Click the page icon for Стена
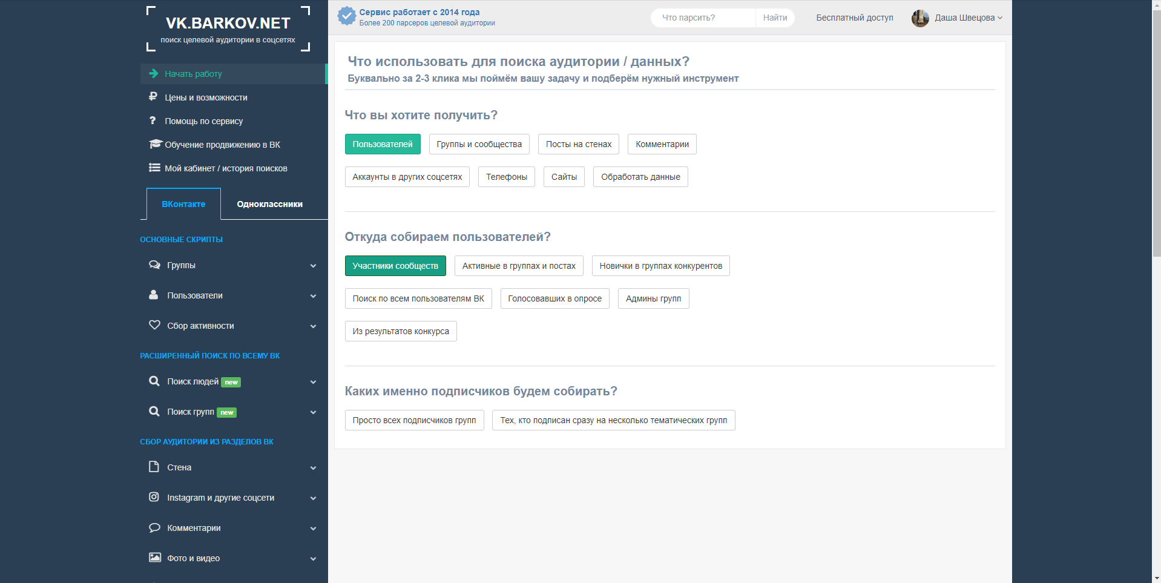Screen dimensions: 1161x583 154,467
